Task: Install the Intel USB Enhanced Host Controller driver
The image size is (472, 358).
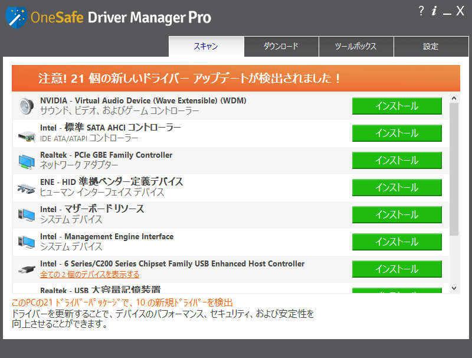Action: [x=396, y=269]
